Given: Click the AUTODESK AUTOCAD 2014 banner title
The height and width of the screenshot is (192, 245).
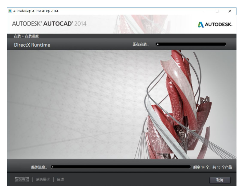Looking at the screenshot, I should [x=49, y=23].
